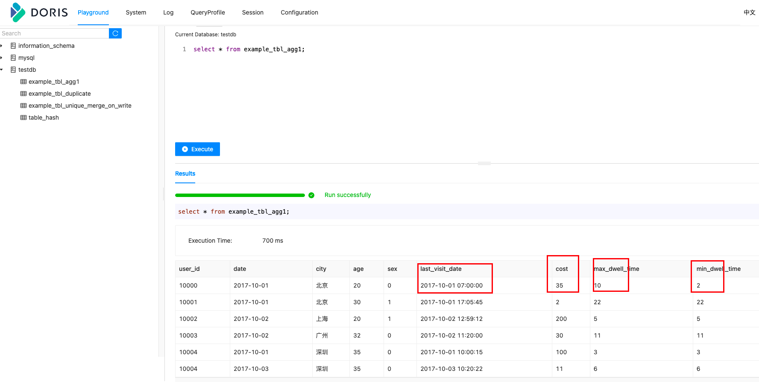
Task: Run the query with Execute button
Action: coord(197,149)
